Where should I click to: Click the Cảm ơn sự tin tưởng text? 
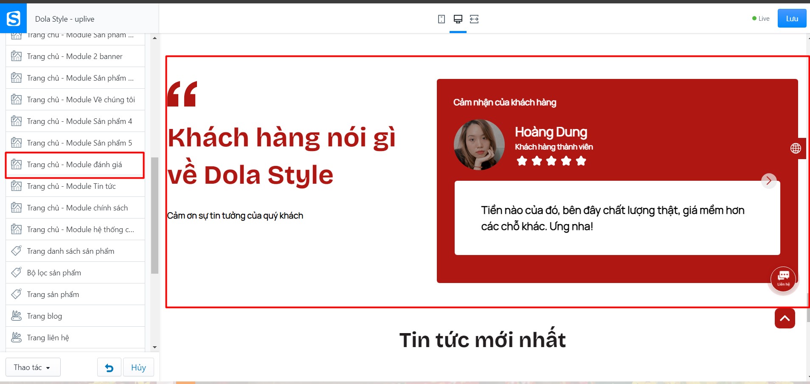[235, 216]
